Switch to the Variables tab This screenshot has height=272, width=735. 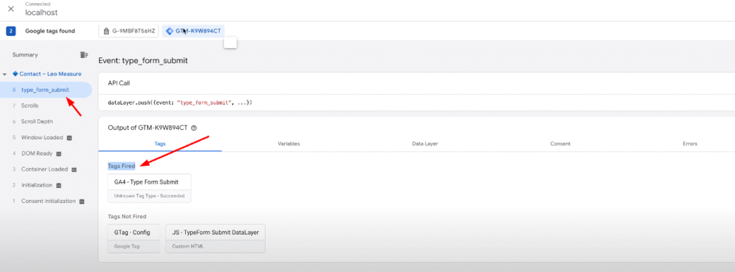pos(289,144)
